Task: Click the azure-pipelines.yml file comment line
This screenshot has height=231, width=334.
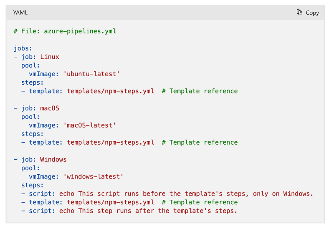Action: [x=65, y=31]
